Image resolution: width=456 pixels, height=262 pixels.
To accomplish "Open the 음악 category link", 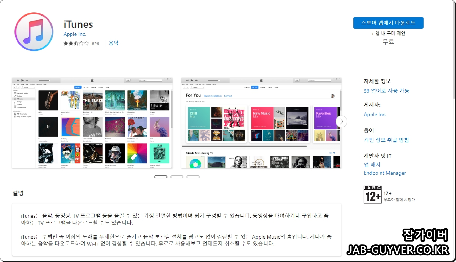I will [x=113, y=43].
